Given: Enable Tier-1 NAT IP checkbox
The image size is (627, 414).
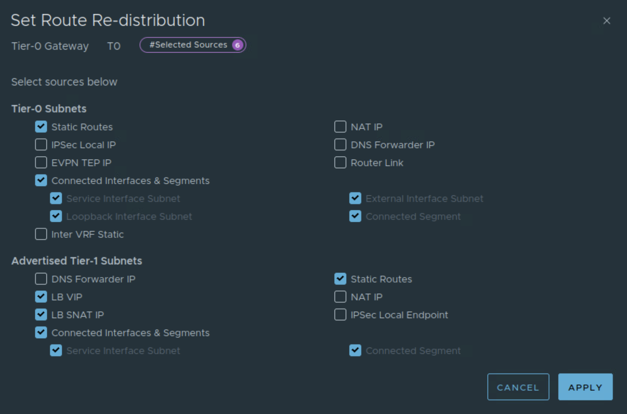Looking at the screenshot, I should [x=340, y=297].
